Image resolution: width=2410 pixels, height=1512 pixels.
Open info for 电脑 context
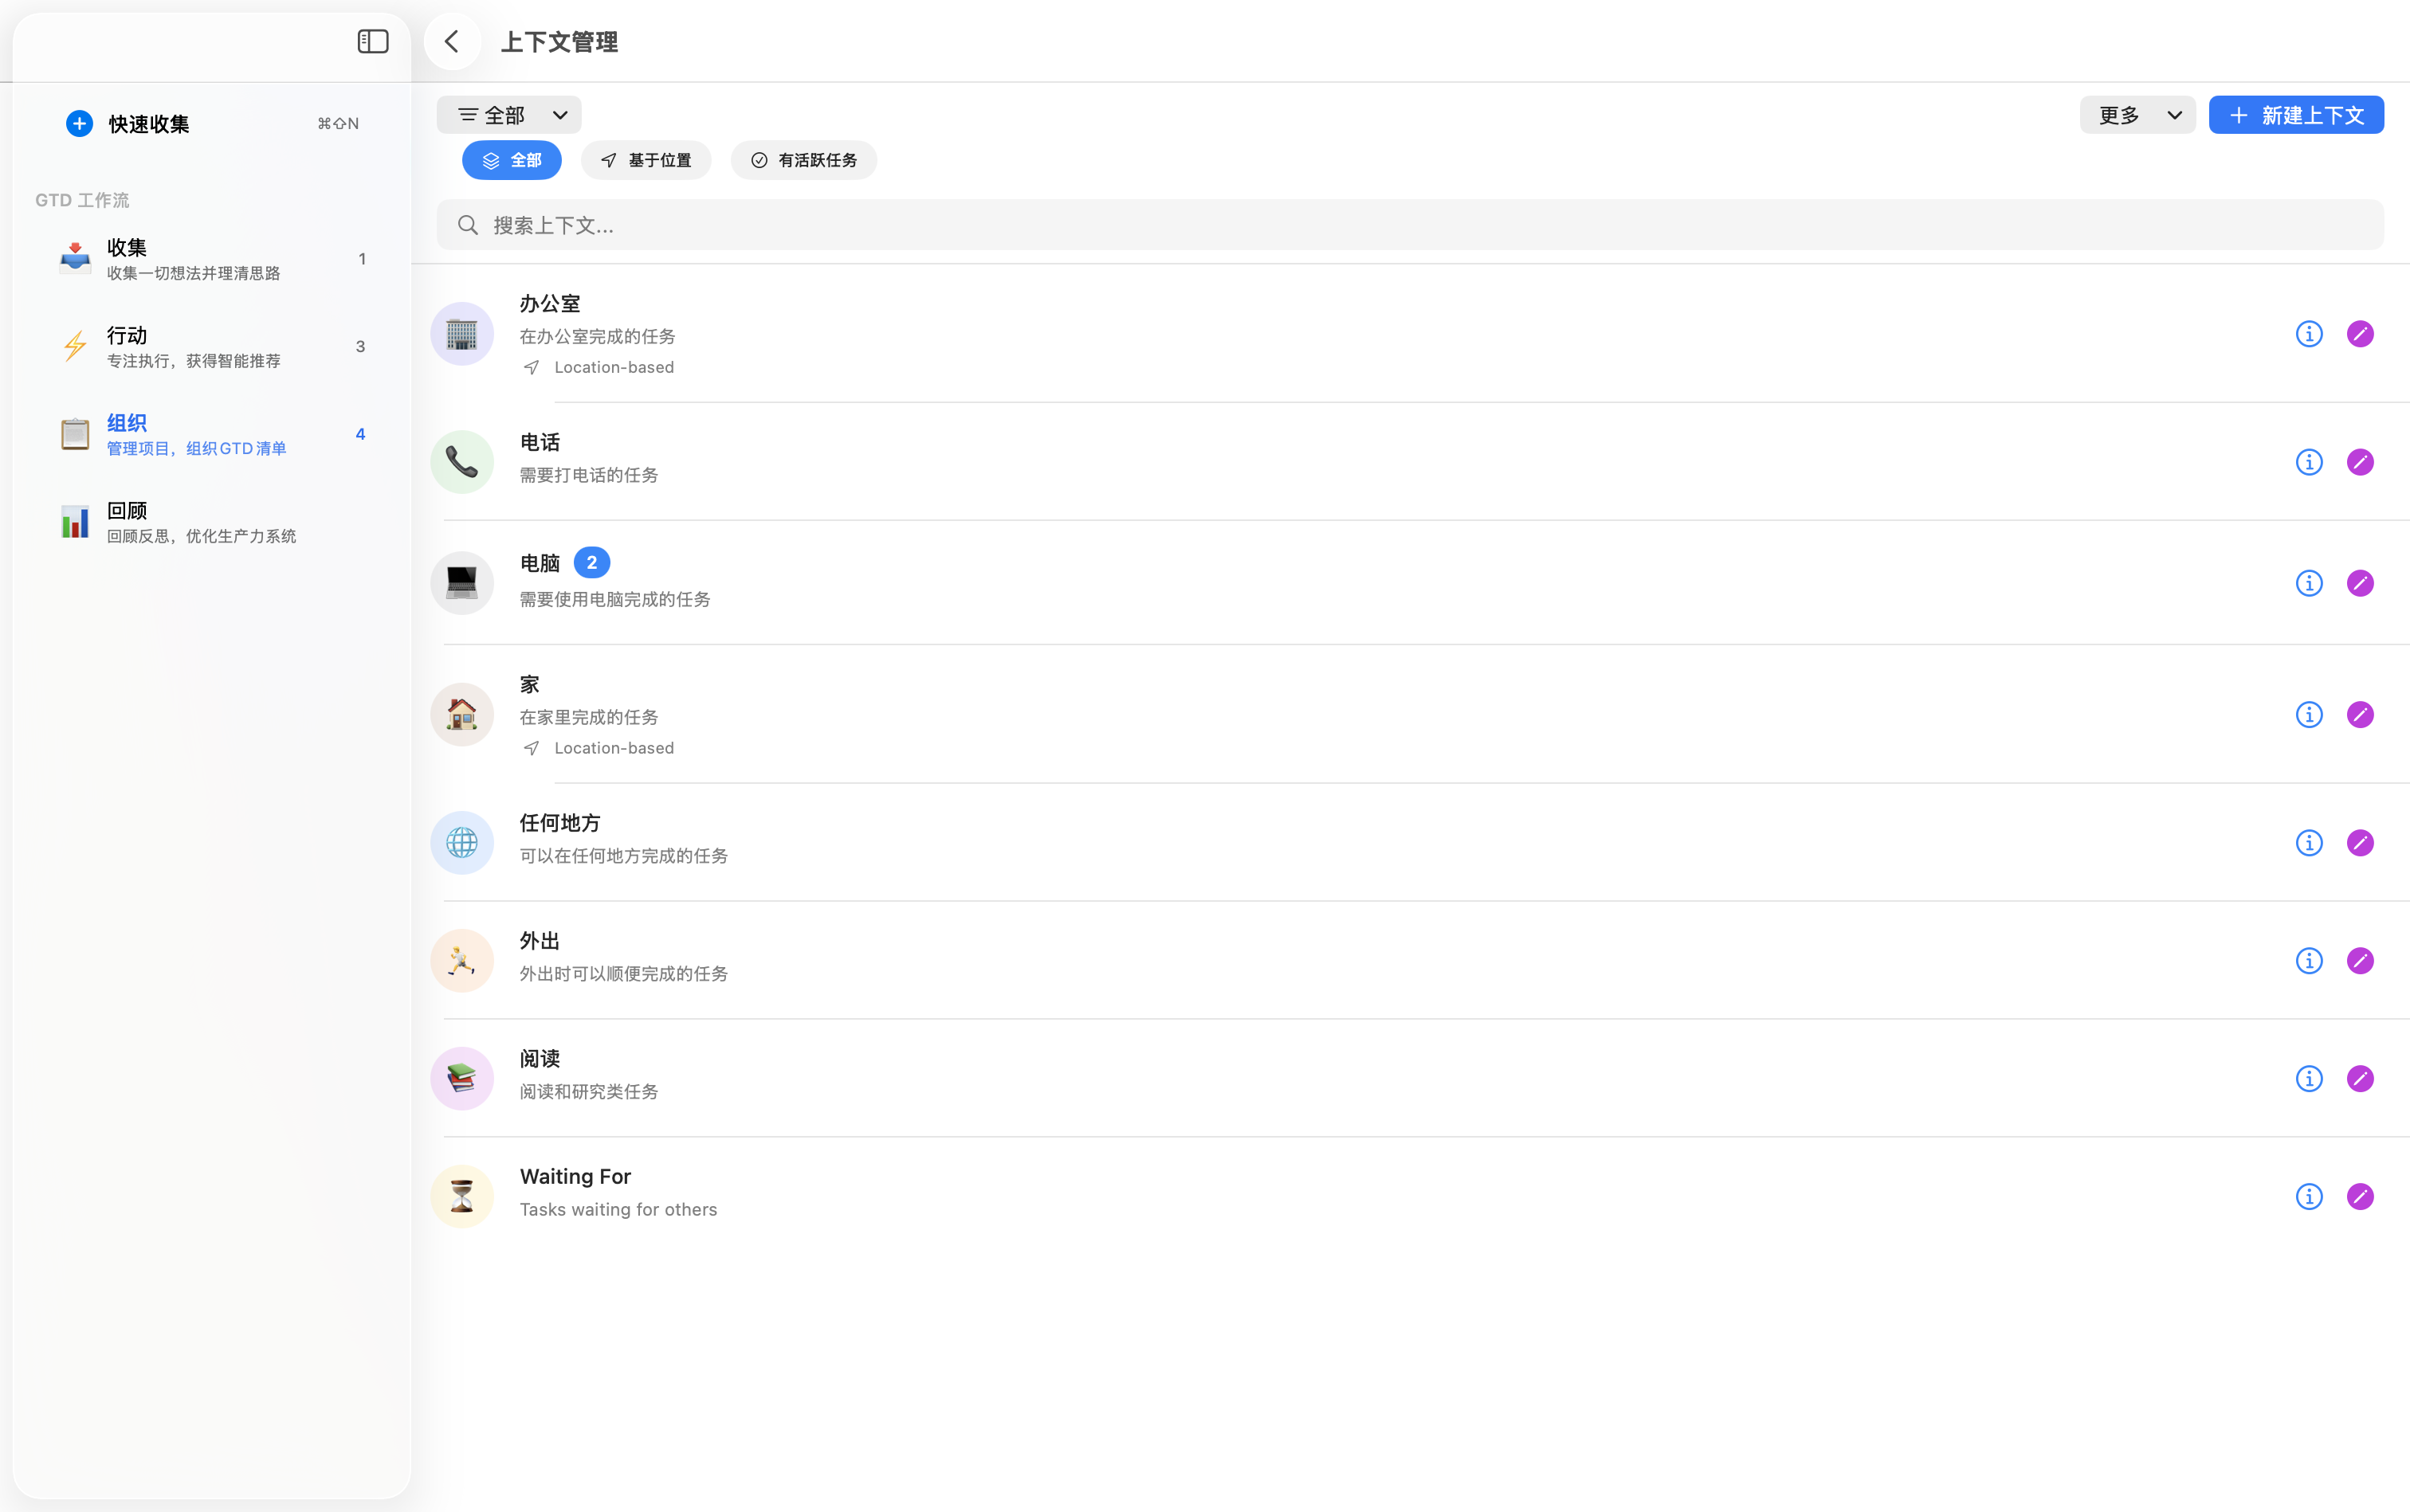(2308, 583)
